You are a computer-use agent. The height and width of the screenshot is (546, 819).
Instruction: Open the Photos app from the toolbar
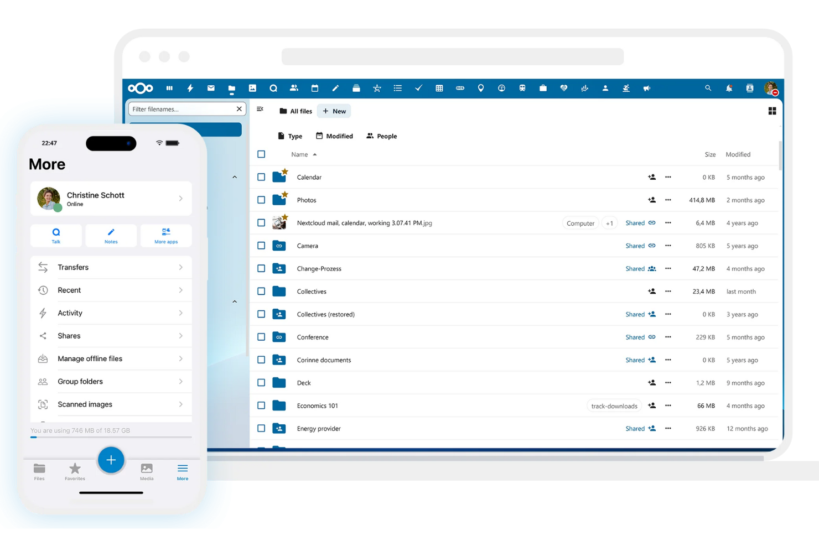click(x=252, y=88)
